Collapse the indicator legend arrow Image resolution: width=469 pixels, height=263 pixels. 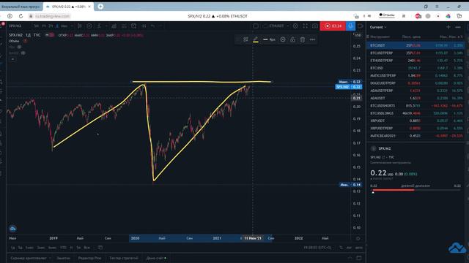pos(12,59)
